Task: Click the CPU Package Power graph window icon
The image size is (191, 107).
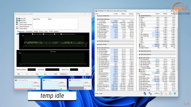Action: [x=16, y=80]
